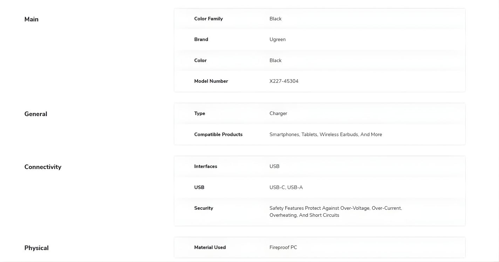Select the Physical section heading
This screenshot has height=262, width=499.
click(36, 248)
